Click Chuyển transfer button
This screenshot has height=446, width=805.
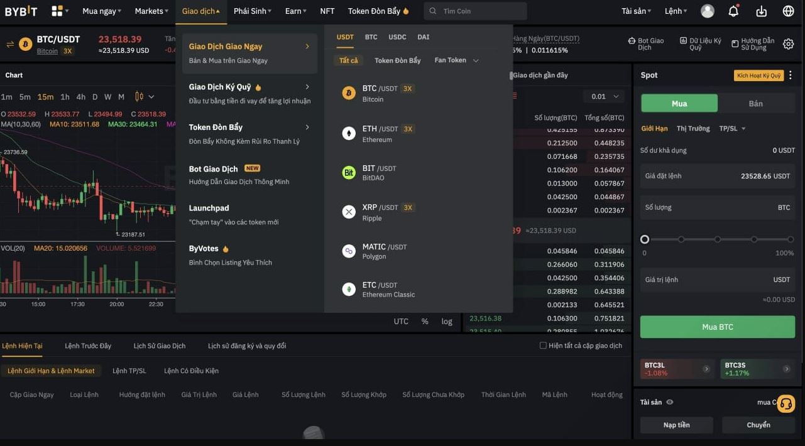pos(758,425)
